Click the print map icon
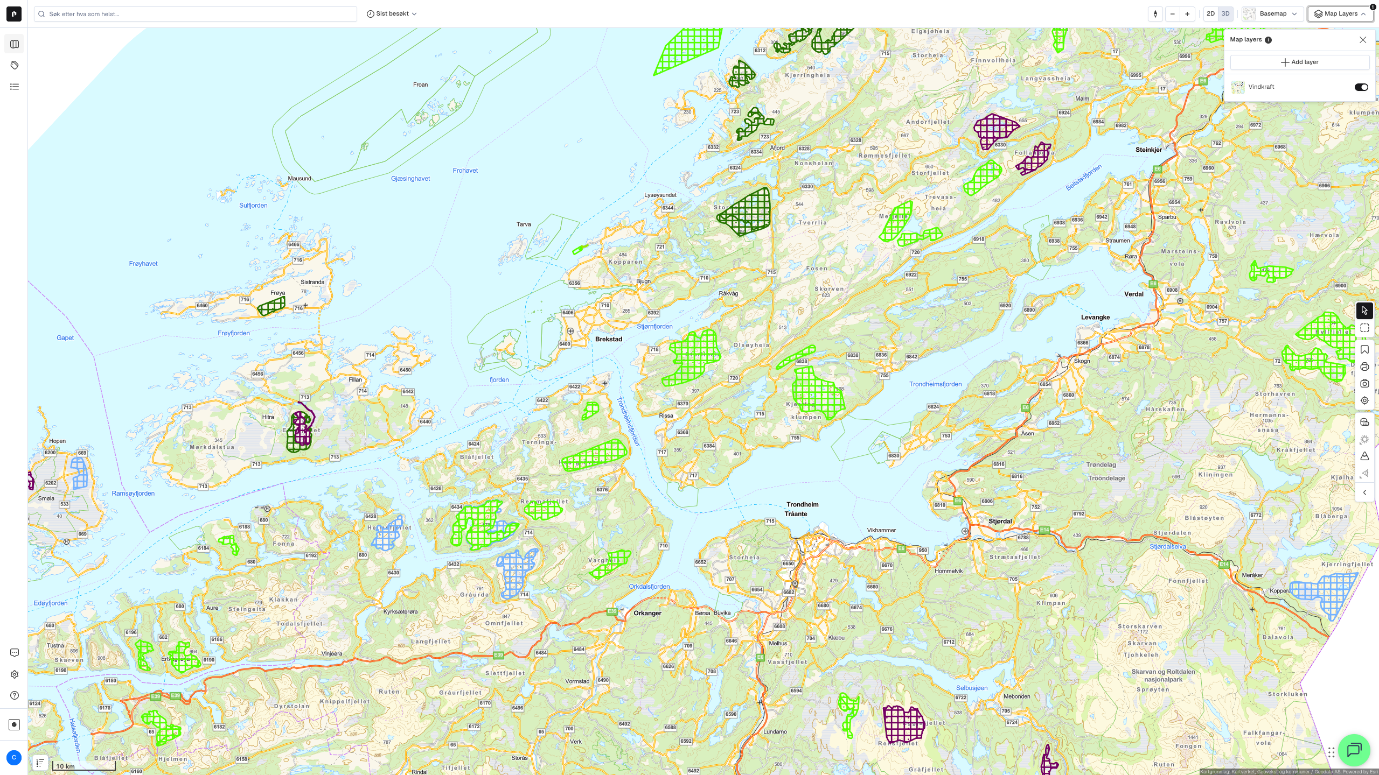The width and height of the screenshot is (1379, 775). click(x=1364, y=367)
